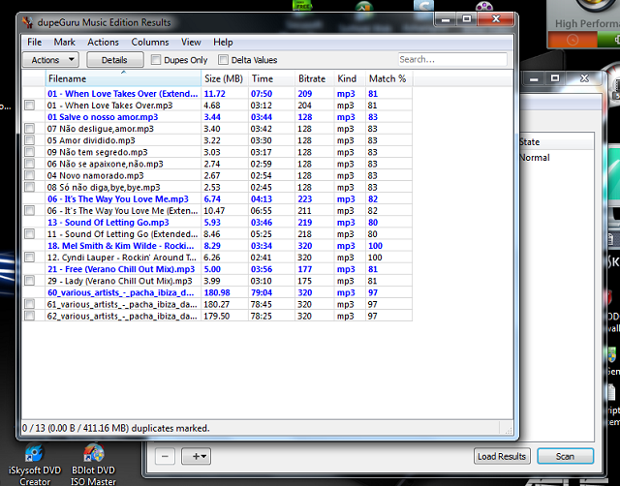This screenshot has height=486, width=620.
Task: Mark checkbox for 05 Amor dividido.mp3
Action: coord(30,140)
